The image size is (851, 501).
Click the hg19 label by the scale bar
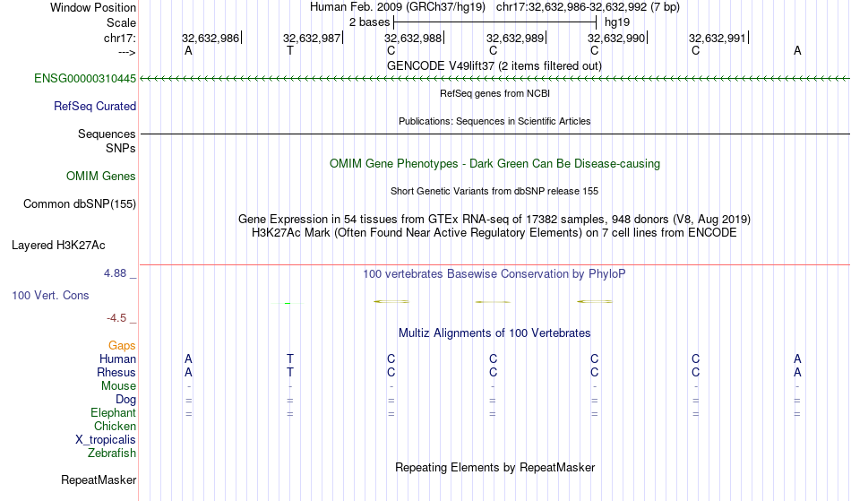[x=617, y=22]
